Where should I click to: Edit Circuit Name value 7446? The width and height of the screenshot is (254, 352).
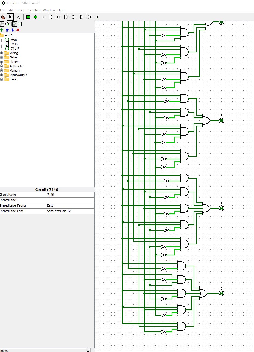point(70,195)
